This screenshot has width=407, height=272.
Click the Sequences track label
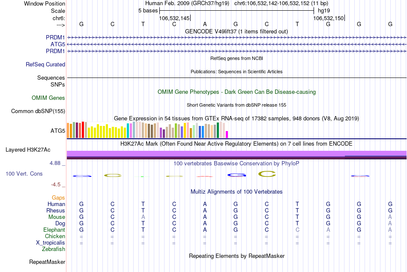pos(51,78)
